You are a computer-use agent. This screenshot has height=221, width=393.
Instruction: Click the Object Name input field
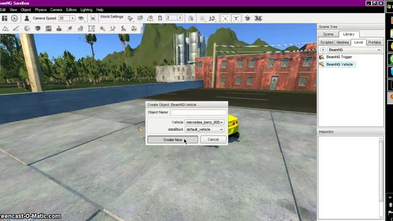tap(198, 112)
